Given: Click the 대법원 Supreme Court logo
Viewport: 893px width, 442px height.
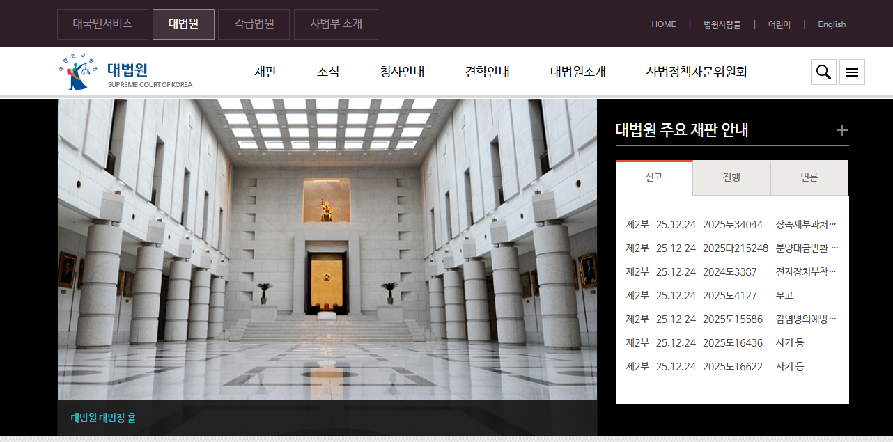Looking at the screenshot, I should coord(125,72).
